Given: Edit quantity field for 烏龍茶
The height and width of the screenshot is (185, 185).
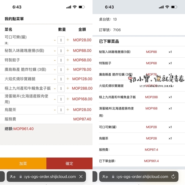Looking at the screenshot, I should pos(61,110).
